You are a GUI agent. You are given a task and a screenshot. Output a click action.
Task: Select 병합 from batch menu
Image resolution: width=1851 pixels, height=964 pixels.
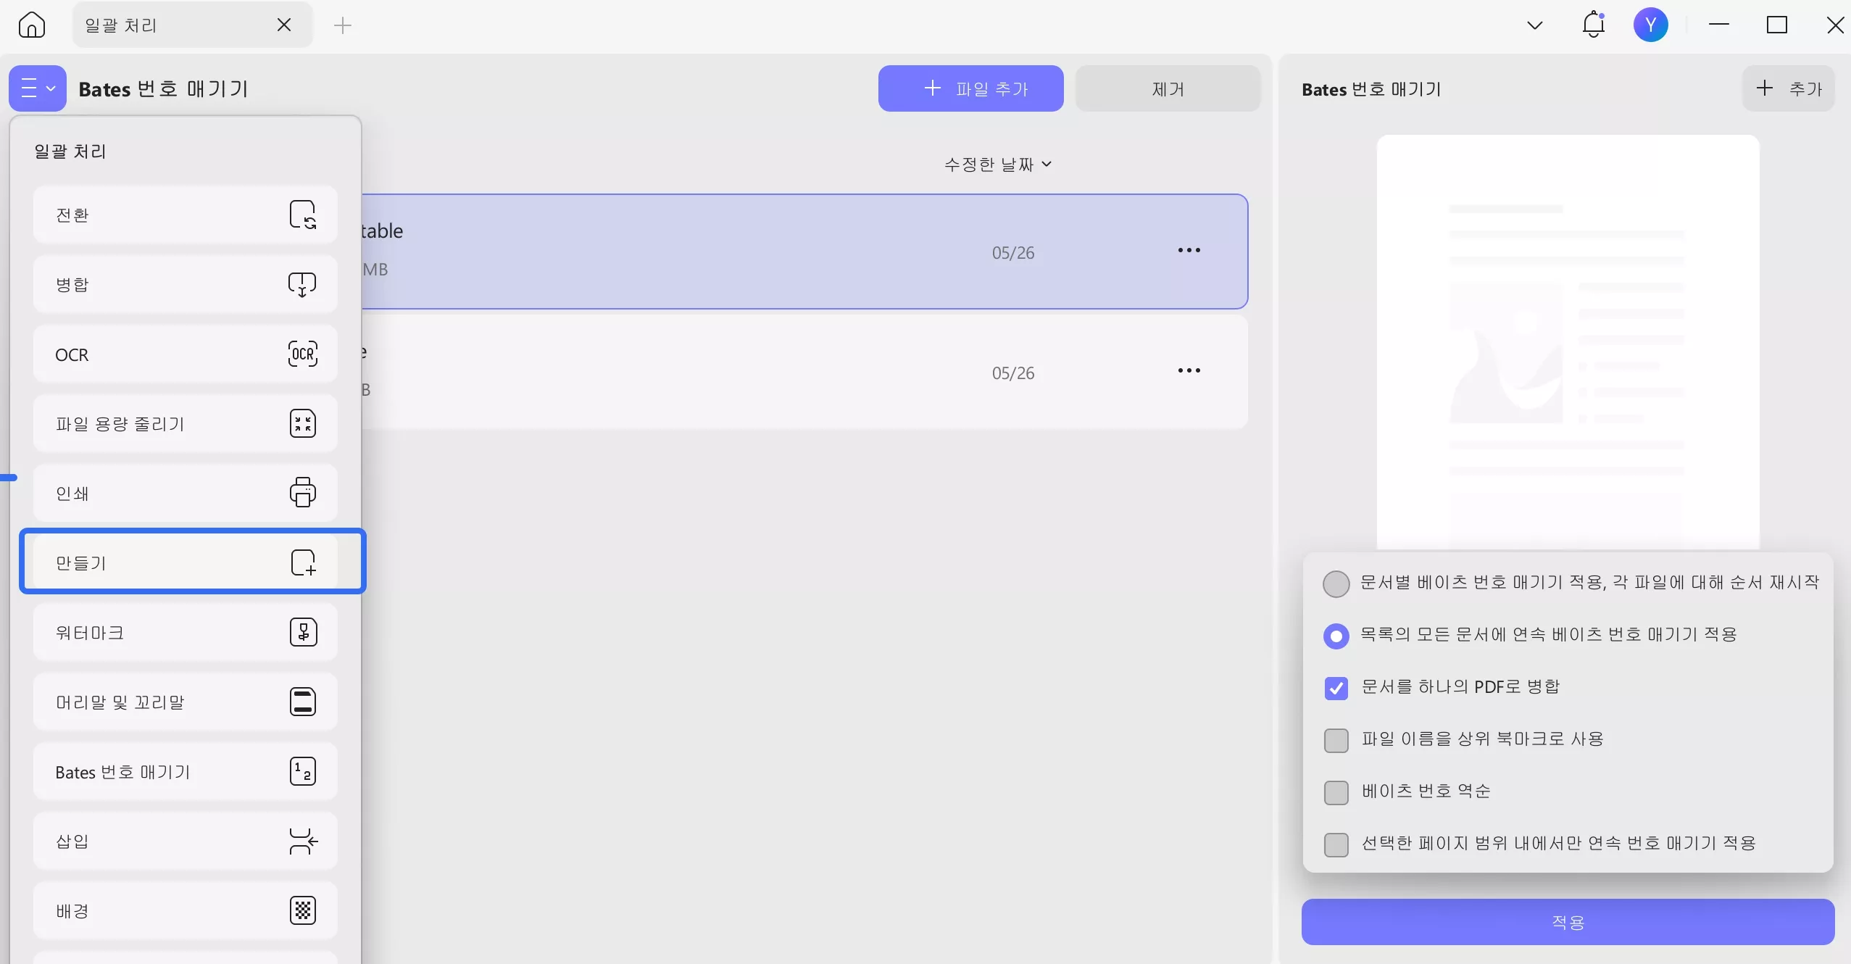tap(185, 284)
